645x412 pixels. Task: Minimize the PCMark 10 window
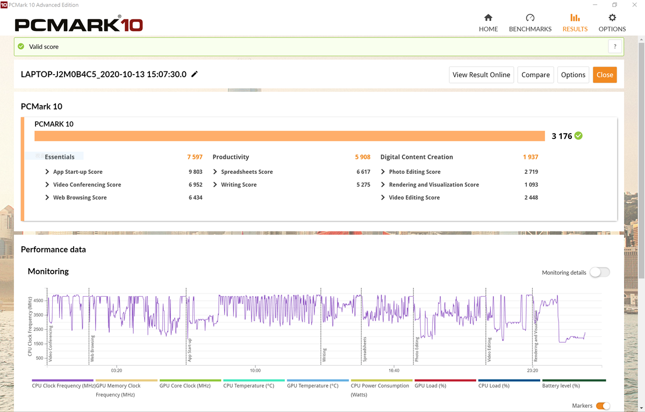point(594,5)
